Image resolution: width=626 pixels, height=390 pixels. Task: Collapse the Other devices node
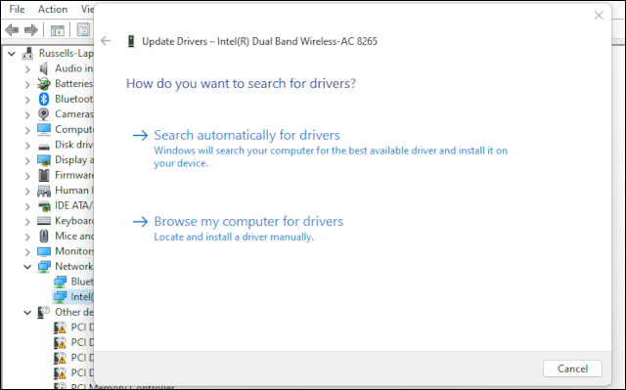coord(27,312)
